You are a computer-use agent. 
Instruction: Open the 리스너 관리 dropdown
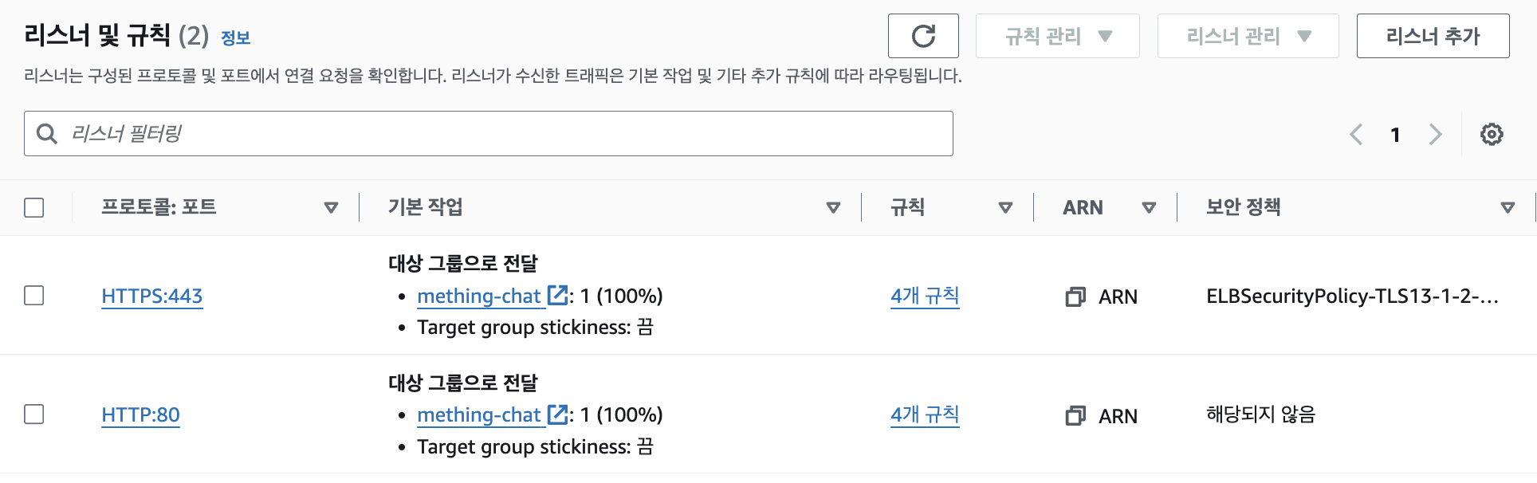click(x=1248, y=36)
